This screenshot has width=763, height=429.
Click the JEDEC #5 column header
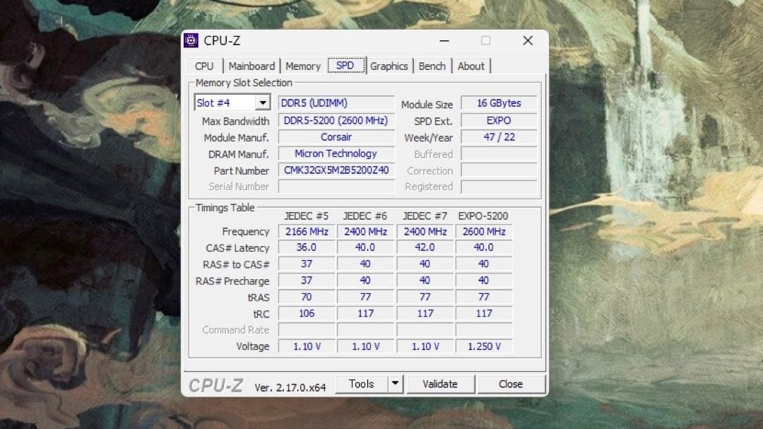(306, 216)
